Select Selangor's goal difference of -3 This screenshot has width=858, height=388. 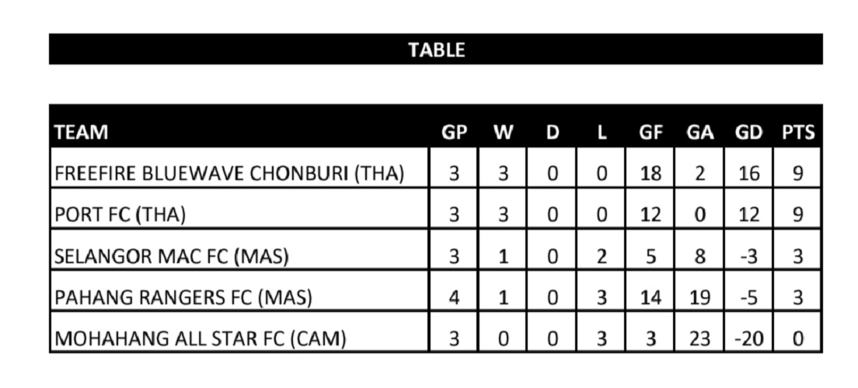coord(748,257)
